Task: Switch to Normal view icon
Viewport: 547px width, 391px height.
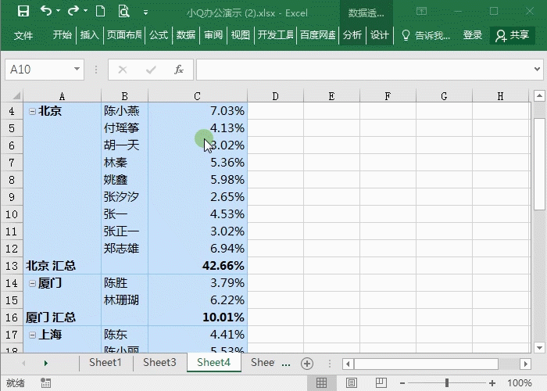Action: (x=321, y=383)
